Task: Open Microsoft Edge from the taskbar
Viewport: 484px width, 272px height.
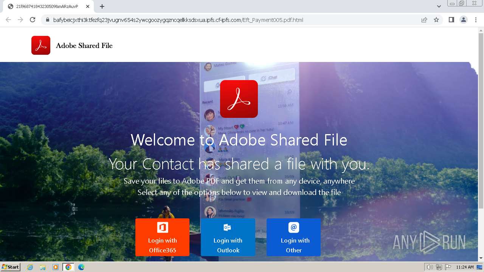Action: coord(81,267)
